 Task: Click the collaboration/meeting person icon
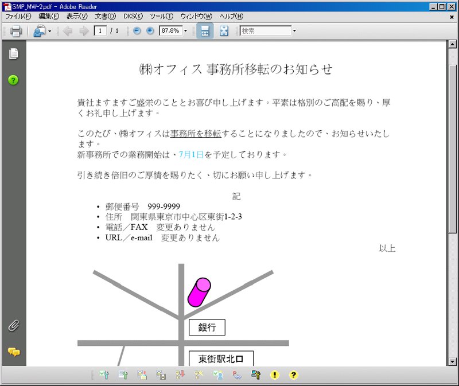pos(39,31)
